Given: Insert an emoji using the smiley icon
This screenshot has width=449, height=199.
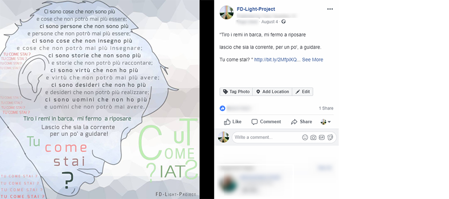Looking at the screenshot, I should (x=305, y=137).
